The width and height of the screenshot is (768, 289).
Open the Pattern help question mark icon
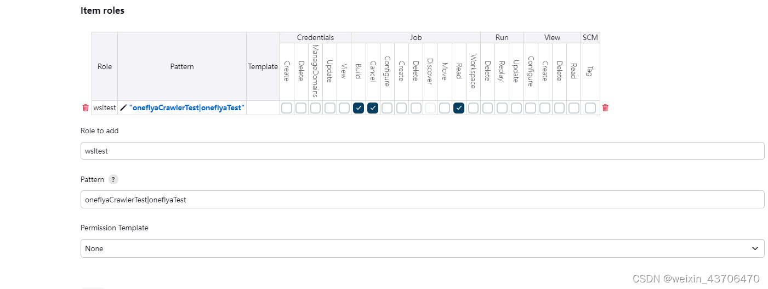(x=113, y=179)
